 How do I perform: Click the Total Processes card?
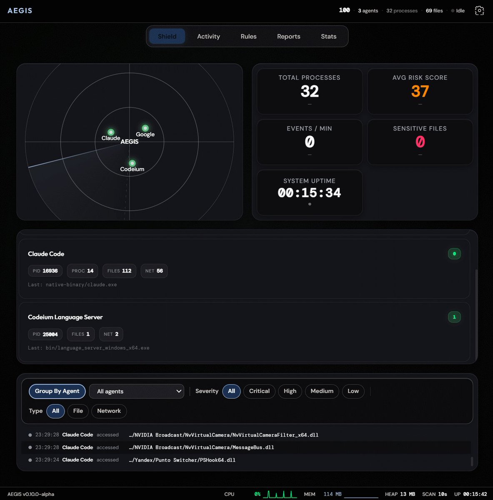309,91
